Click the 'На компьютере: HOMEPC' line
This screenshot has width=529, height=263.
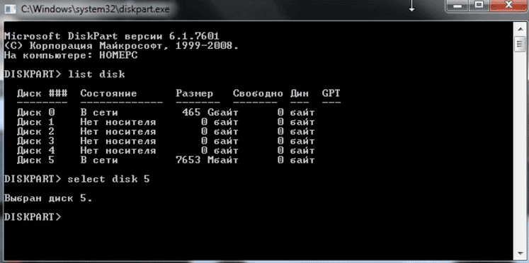coord(71,55)
